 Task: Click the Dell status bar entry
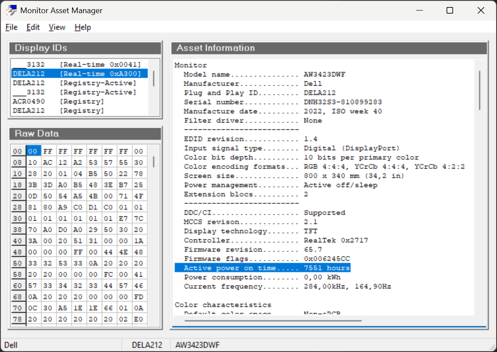coord(11,345)
